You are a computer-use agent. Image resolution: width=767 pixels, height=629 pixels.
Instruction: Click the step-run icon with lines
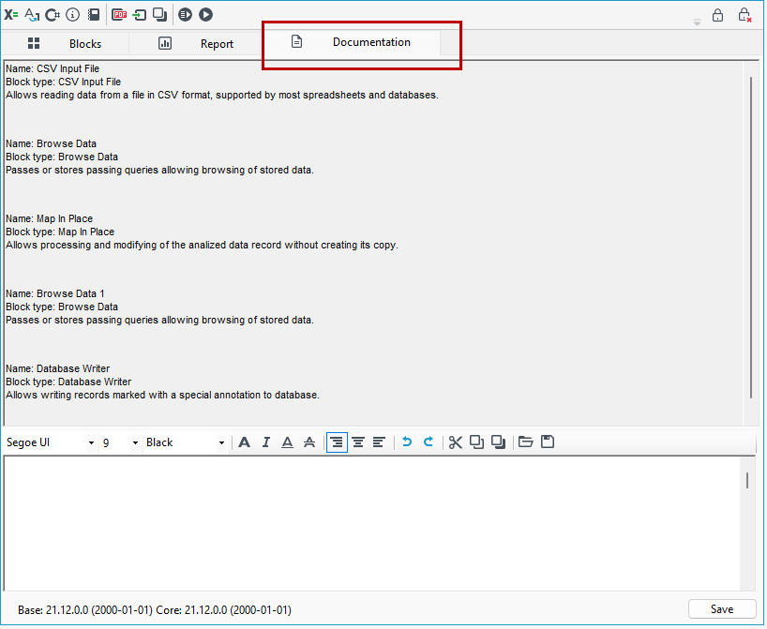click(185, 15)
